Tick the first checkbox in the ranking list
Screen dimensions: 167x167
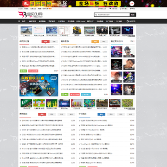tap(20, 47)
